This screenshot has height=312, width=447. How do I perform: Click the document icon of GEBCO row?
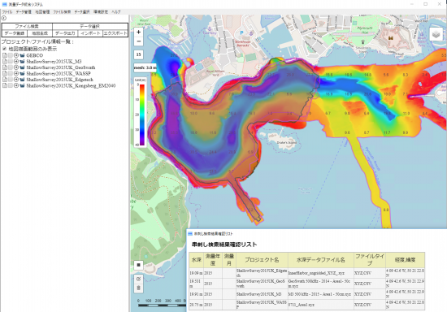click(5, 55)
